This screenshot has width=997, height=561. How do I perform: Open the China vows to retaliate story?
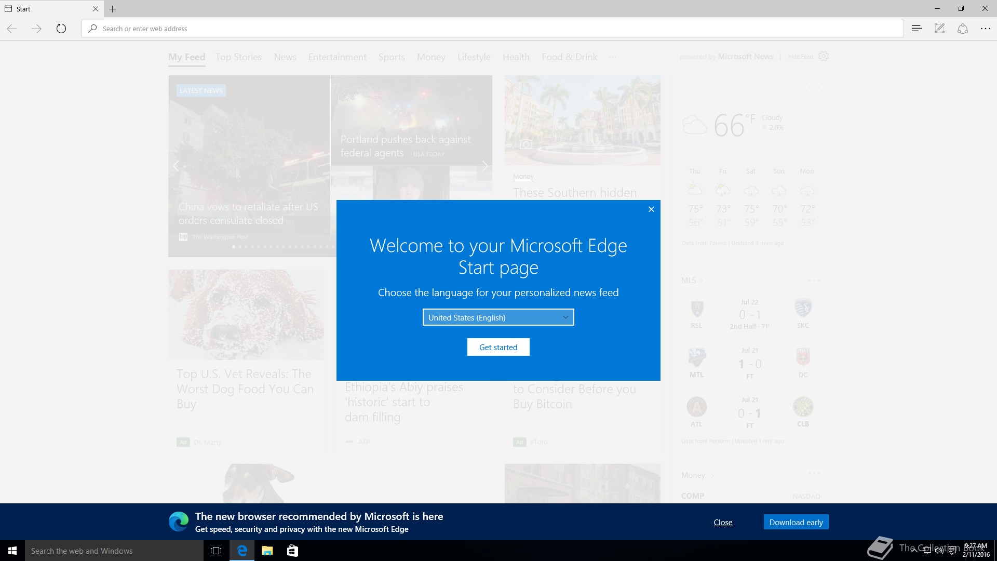pos(248,213)
